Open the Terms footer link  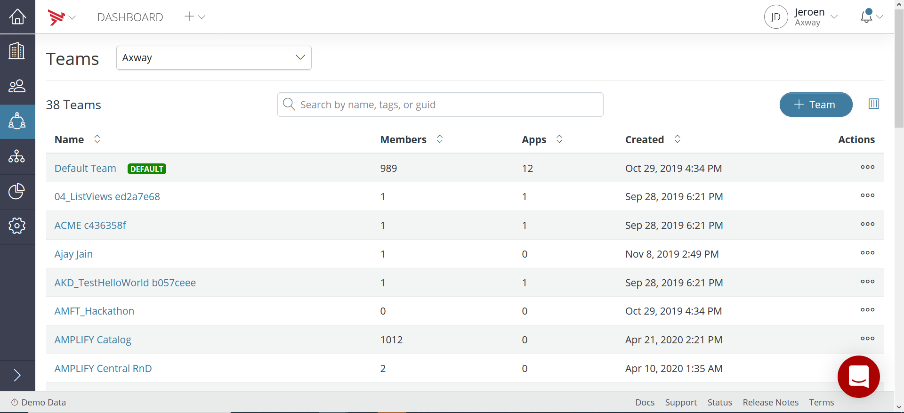coord(821,403)
